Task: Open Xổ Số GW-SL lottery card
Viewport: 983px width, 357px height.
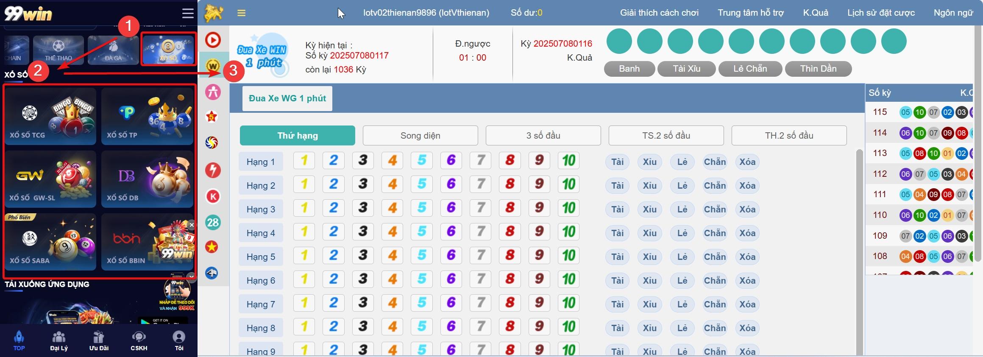Action: 50,179
